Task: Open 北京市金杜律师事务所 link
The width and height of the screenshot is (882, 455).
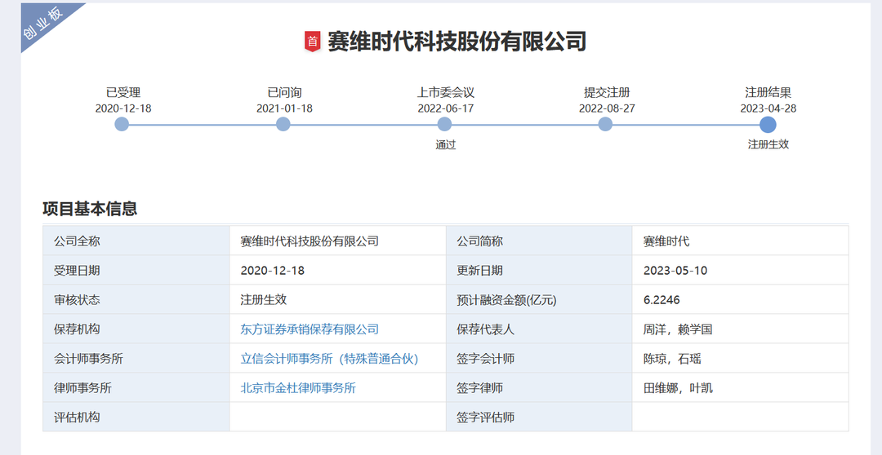Action: [298, 388]
